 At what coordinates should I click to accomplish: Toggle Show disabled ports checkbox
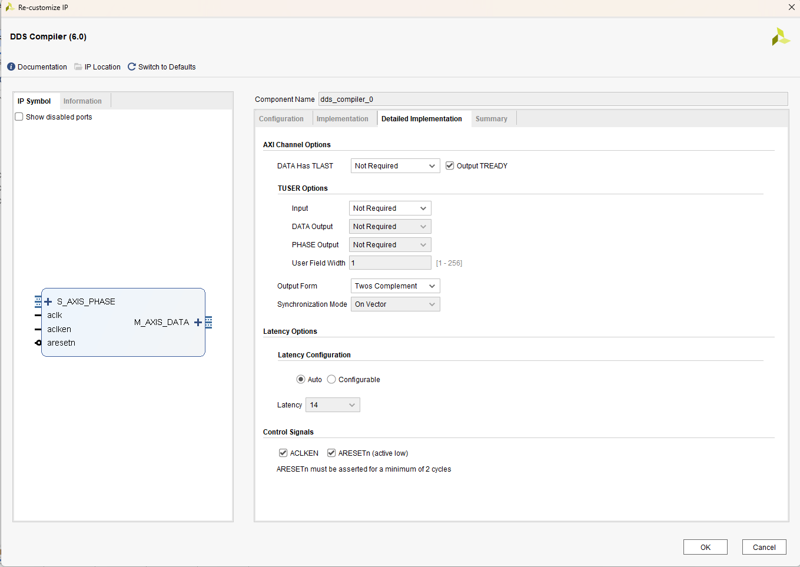(19, 117)
